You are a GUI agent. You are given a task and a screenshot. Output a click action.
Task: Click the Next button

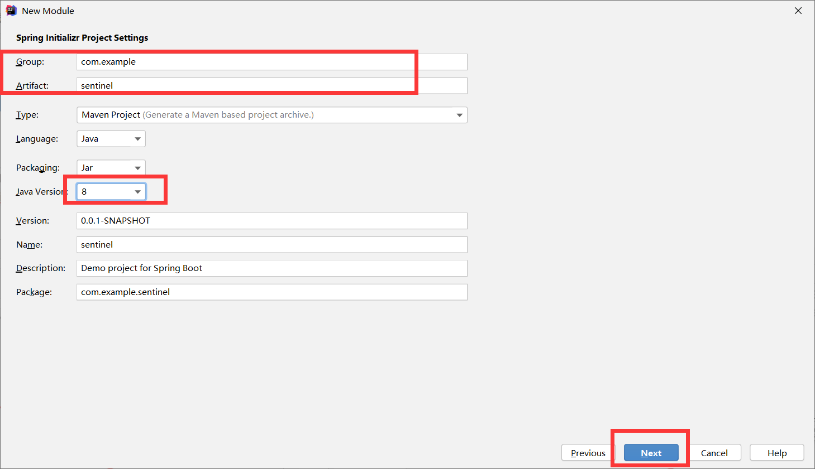651,453
